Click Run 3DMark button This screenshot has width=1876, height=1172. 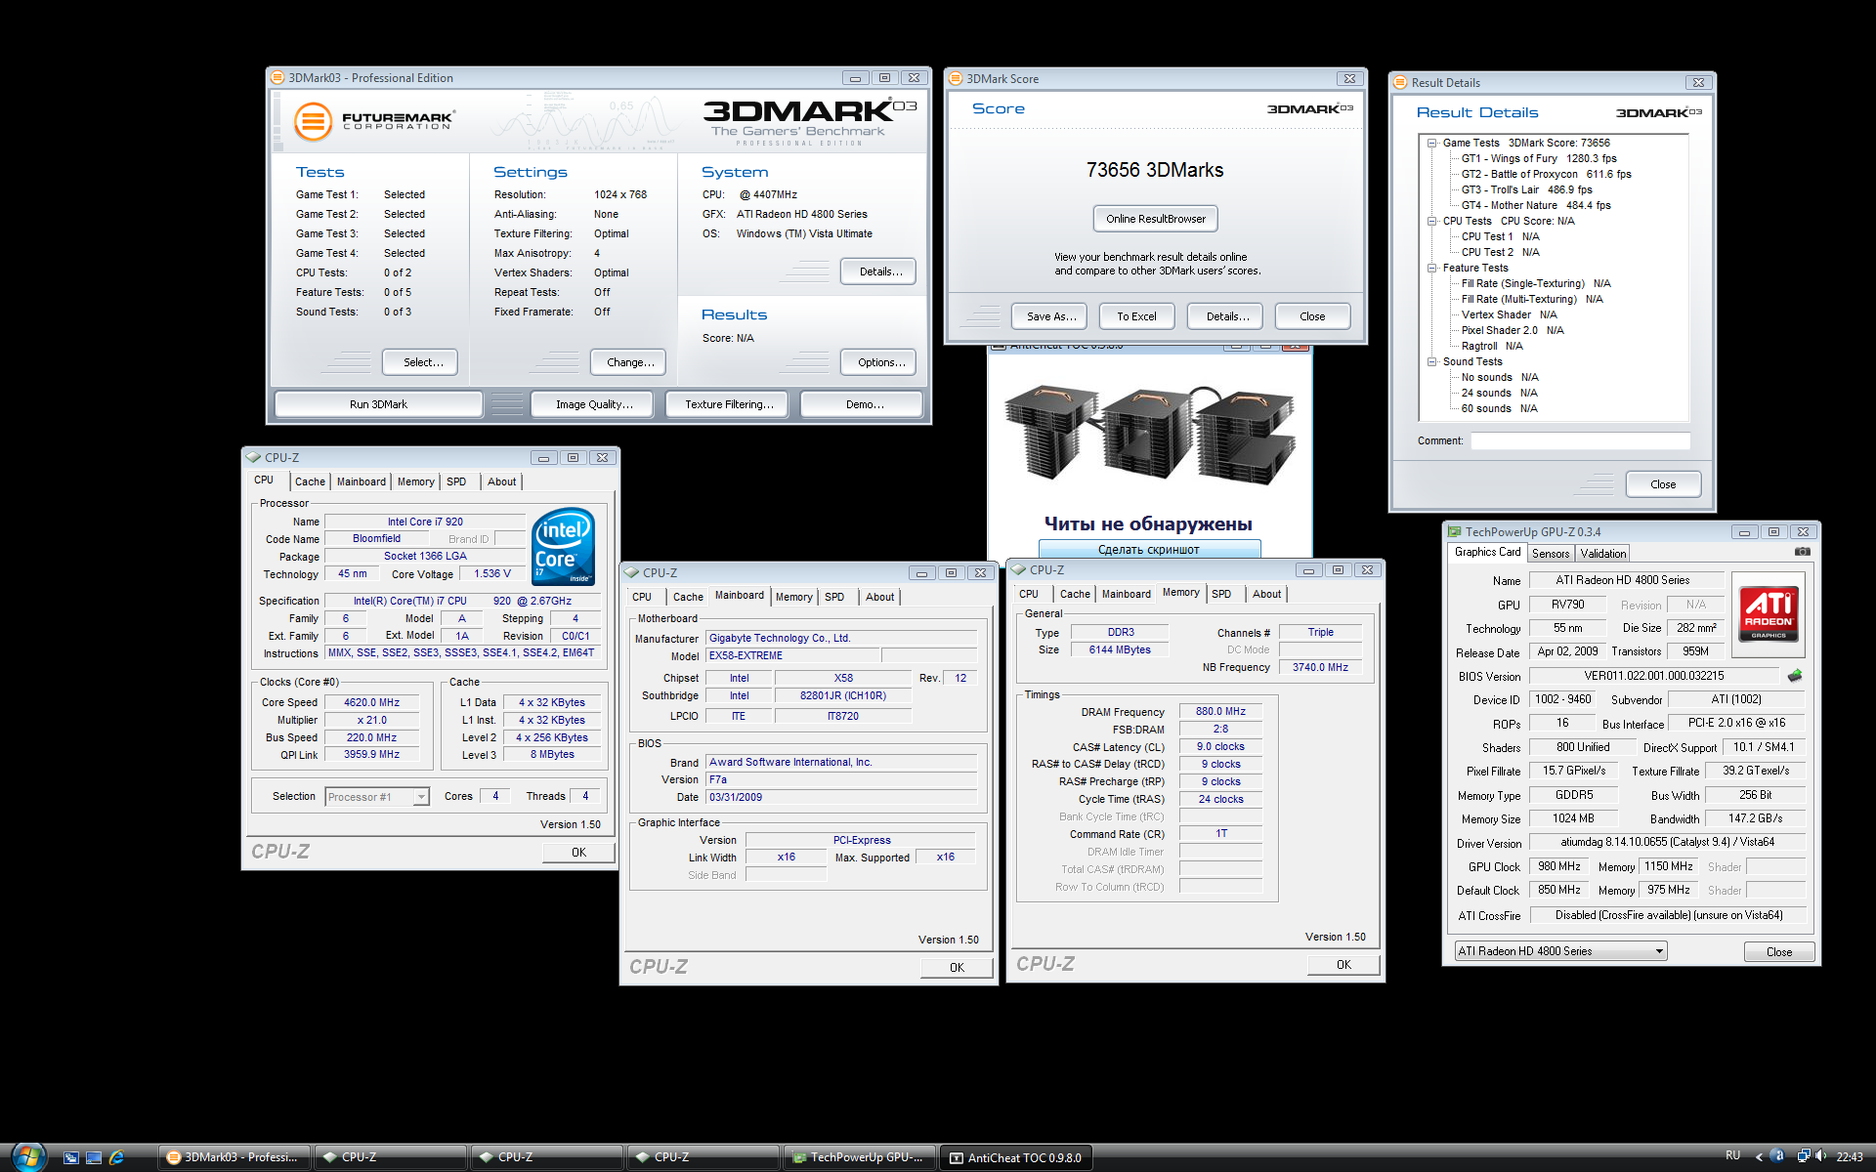click(x=378, y=404)
